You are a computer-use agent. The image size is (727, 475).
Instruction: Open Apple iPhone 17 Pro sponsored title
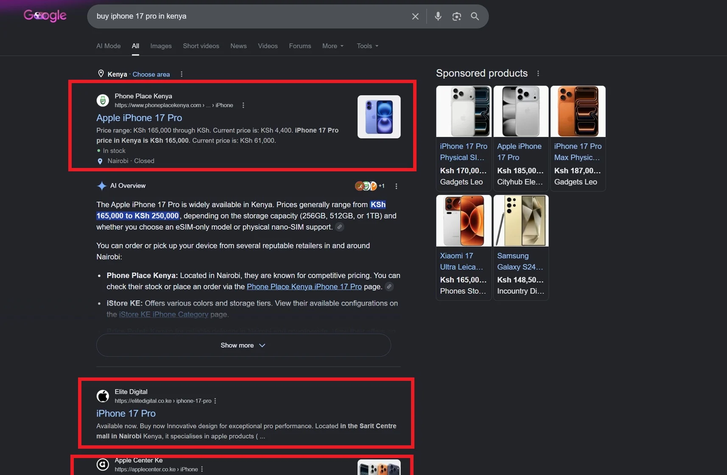pos(520,152)
